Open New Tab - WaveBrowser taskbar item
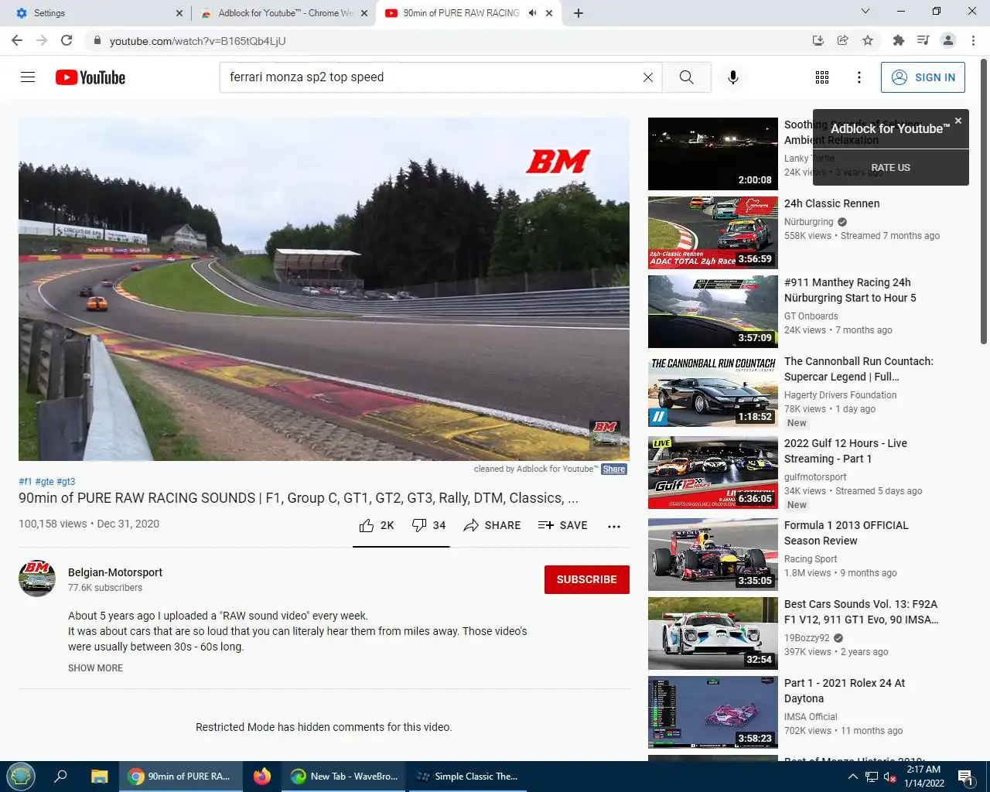The image size is (990, 792). point(345,776)
